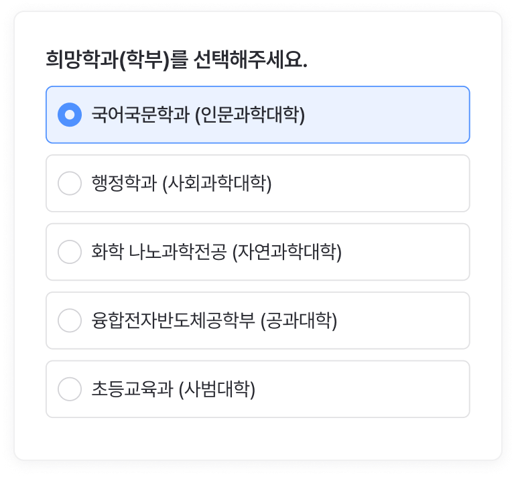Select the 행정학과 radio button
Image resolution: width=516 pixels, height=477 pixels.
tap(70, 184)
